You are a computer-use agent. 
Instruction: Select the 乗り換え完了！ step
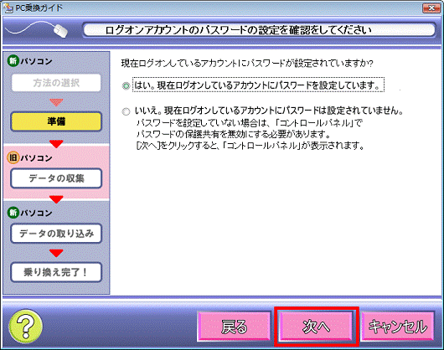coord(56,272)
